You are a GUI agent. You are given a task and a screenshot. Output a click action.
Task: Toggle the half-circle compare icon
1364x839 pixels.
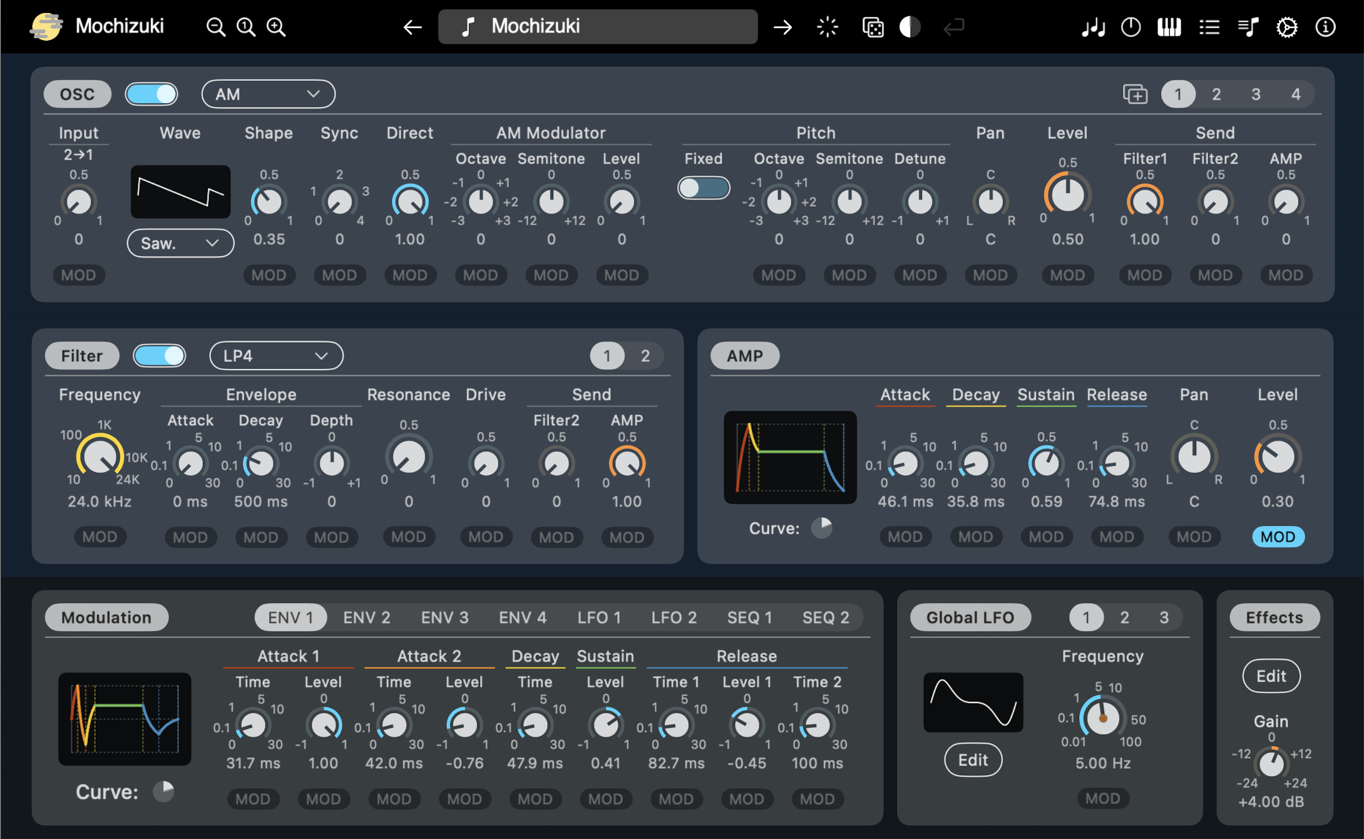click(910, 27)
